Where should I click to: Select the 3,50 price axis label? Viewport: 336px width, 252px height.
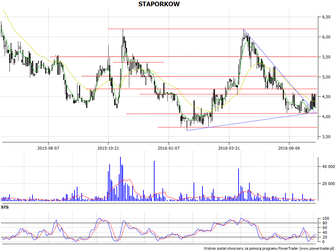point(326,137)
